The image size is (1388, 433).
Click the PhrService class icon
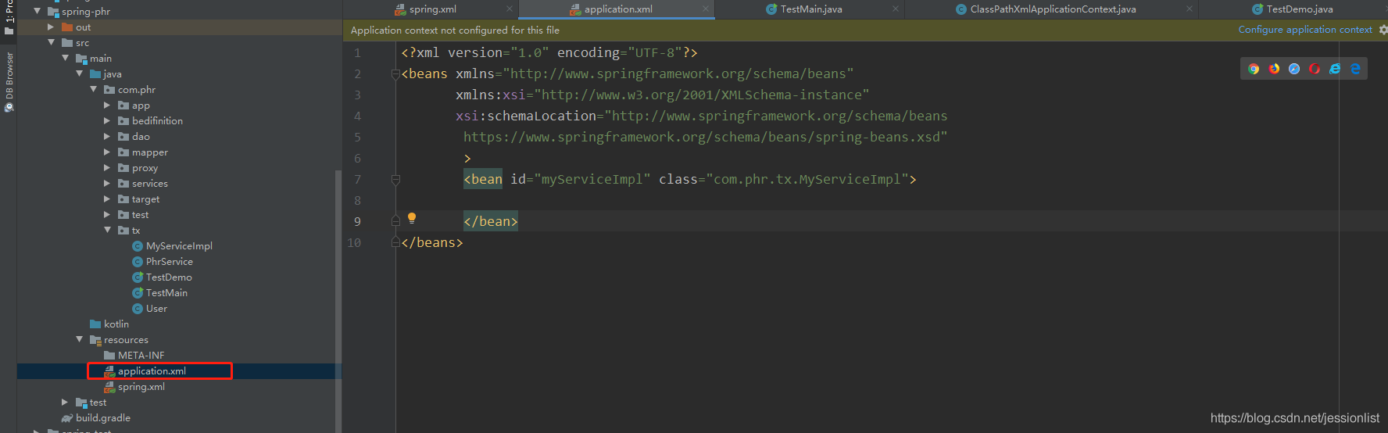(138, 262)
